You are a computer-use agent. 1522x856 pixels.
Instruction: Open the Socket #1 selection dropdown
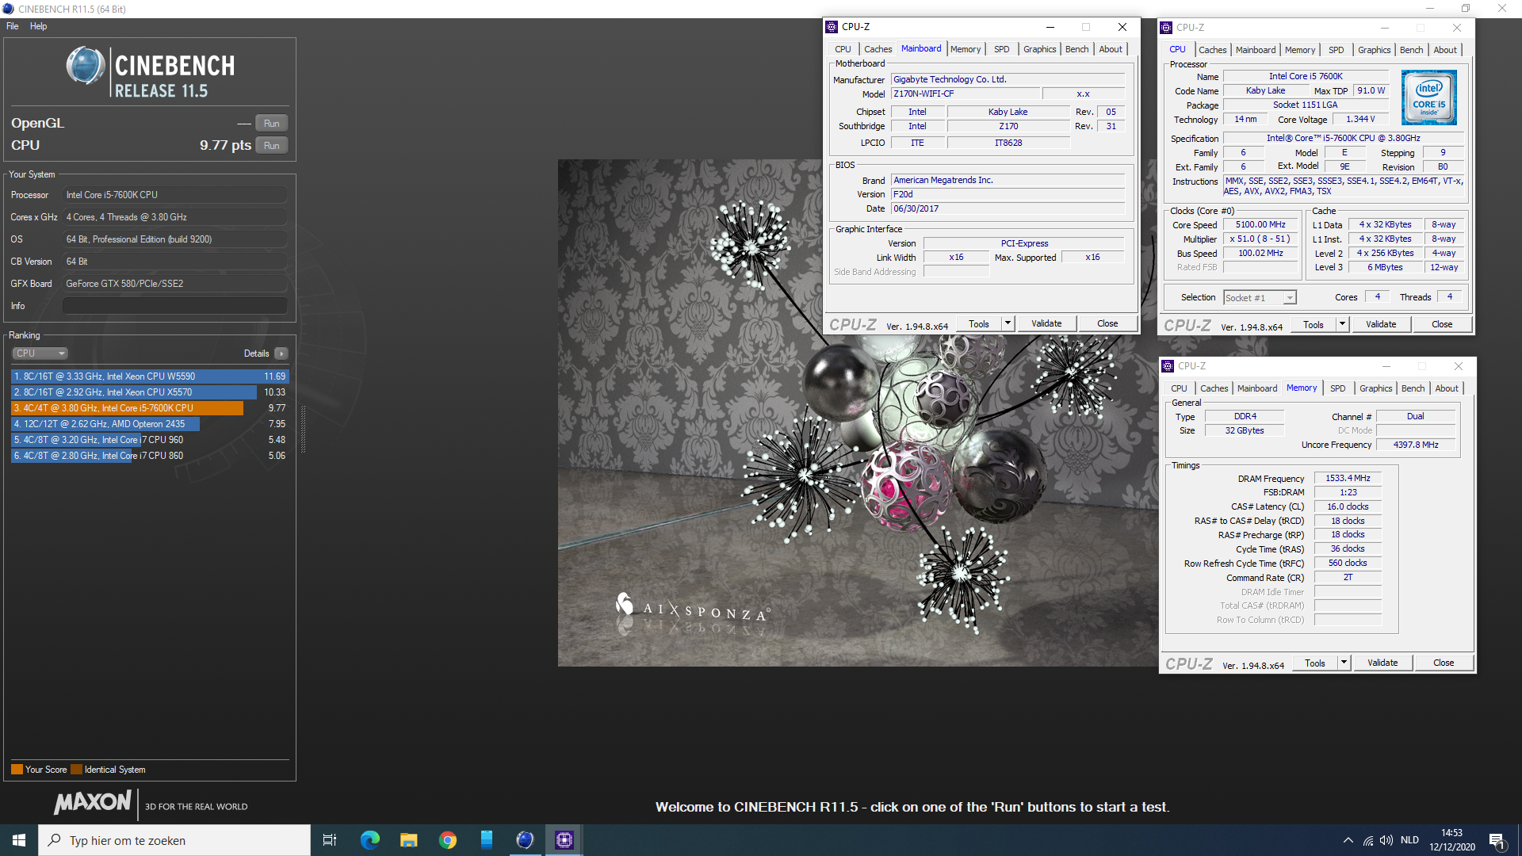1260,298
